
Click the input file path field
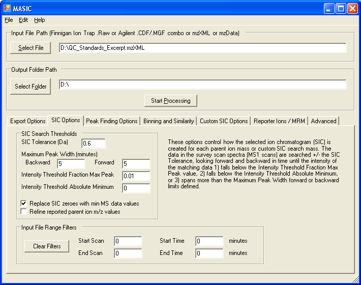[x=202, y=48]
